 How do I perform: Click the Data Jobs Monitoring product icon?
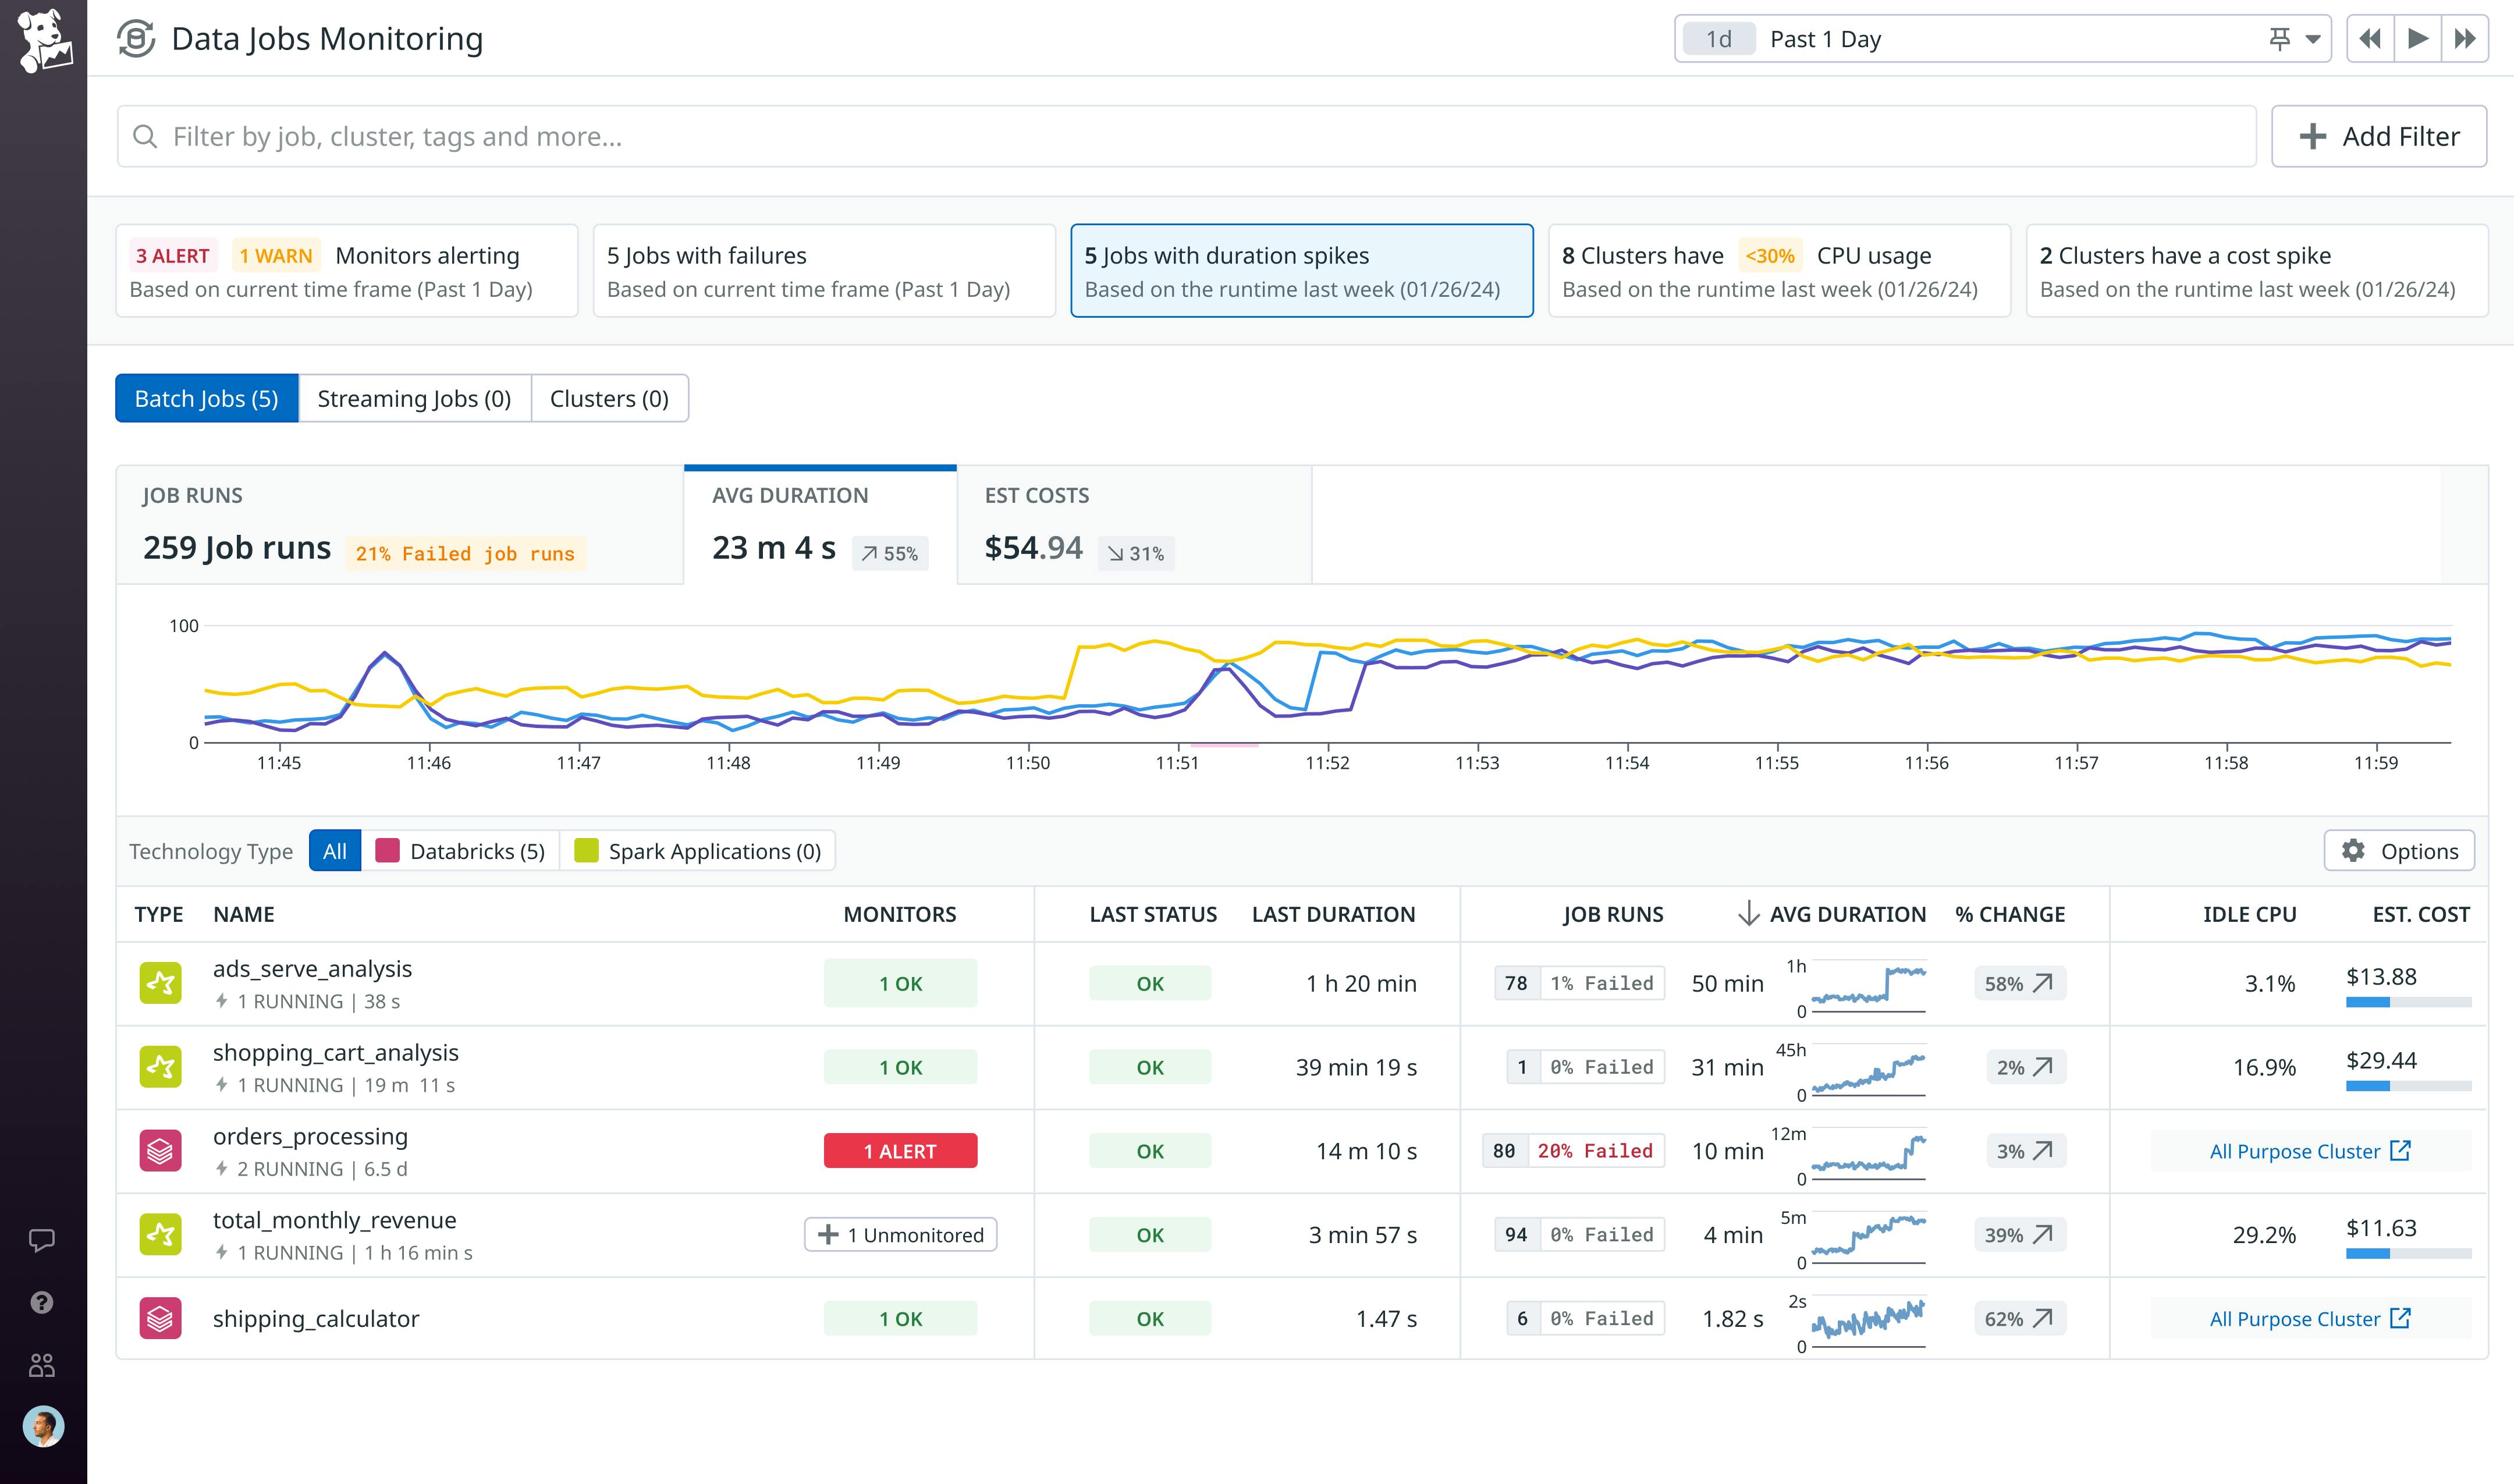(x=135, y=38)
